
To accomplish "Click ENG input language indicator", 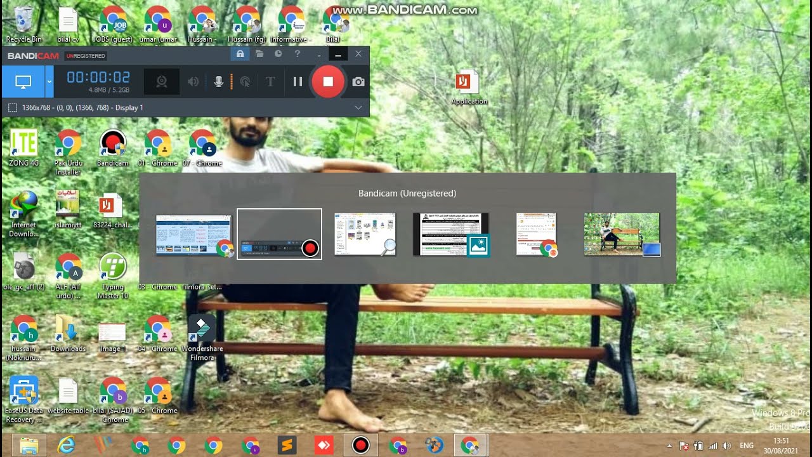I will click(x=747, y=446).
